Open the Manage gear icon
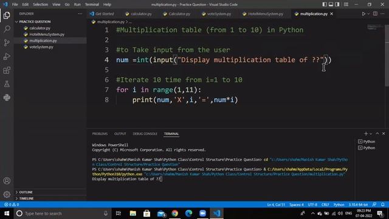The width and height of the screenshot is (389, 219). pos(7,194)
